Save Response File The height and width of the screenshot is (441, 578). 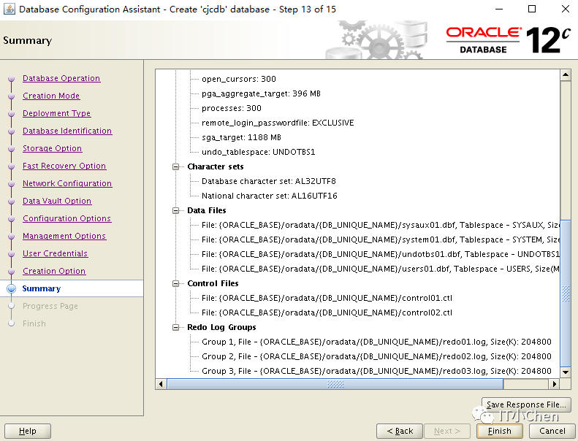526,404
